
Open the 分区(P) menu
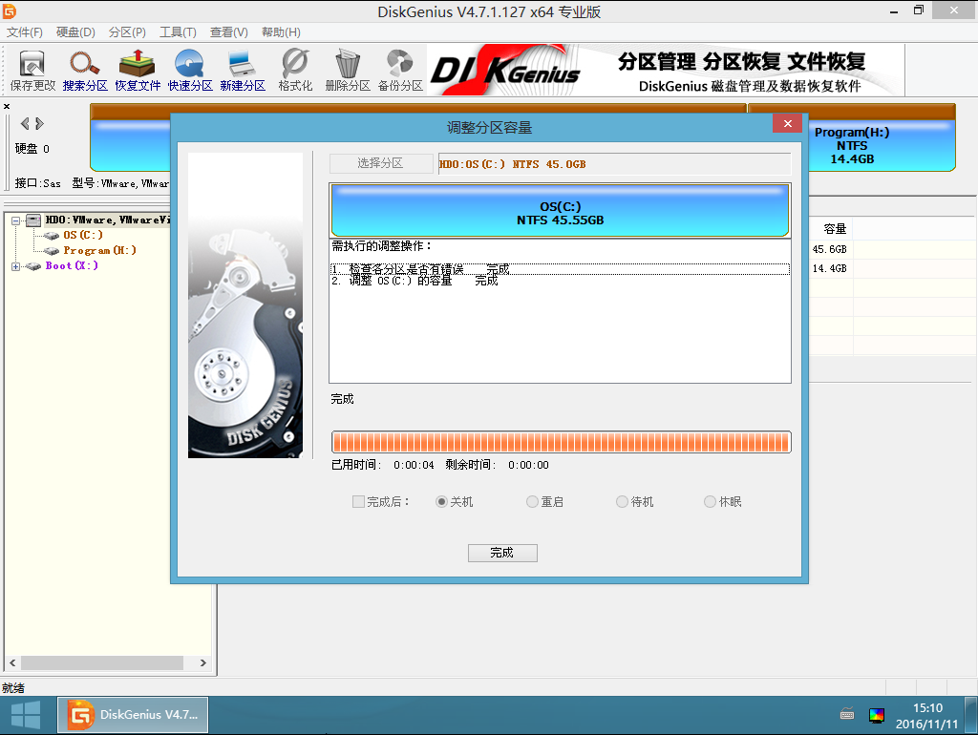(127, 32)
